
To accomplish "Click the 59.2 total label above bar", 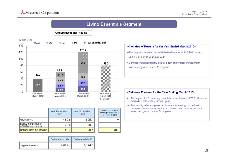I will point(60,71).
